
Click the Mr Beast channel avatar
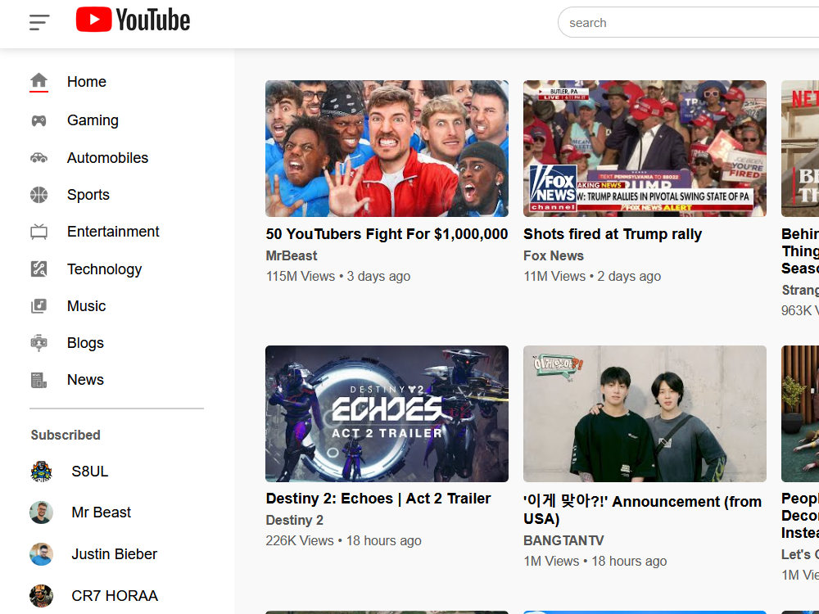click(x=41, y=512)
